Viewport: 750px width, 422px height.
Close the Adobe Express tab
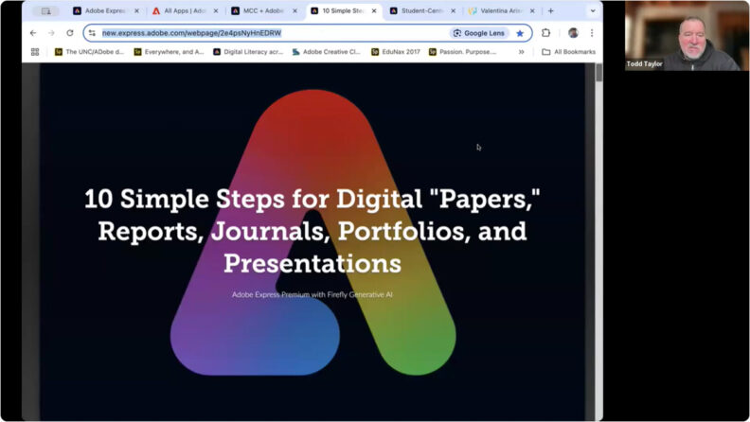pos(136,10)
